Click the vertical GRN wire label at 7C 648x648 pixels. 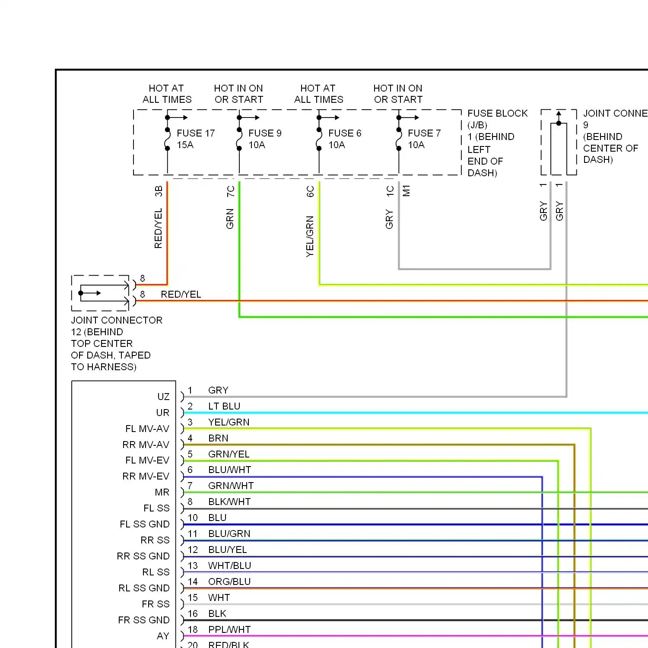(x=230, y=219)
